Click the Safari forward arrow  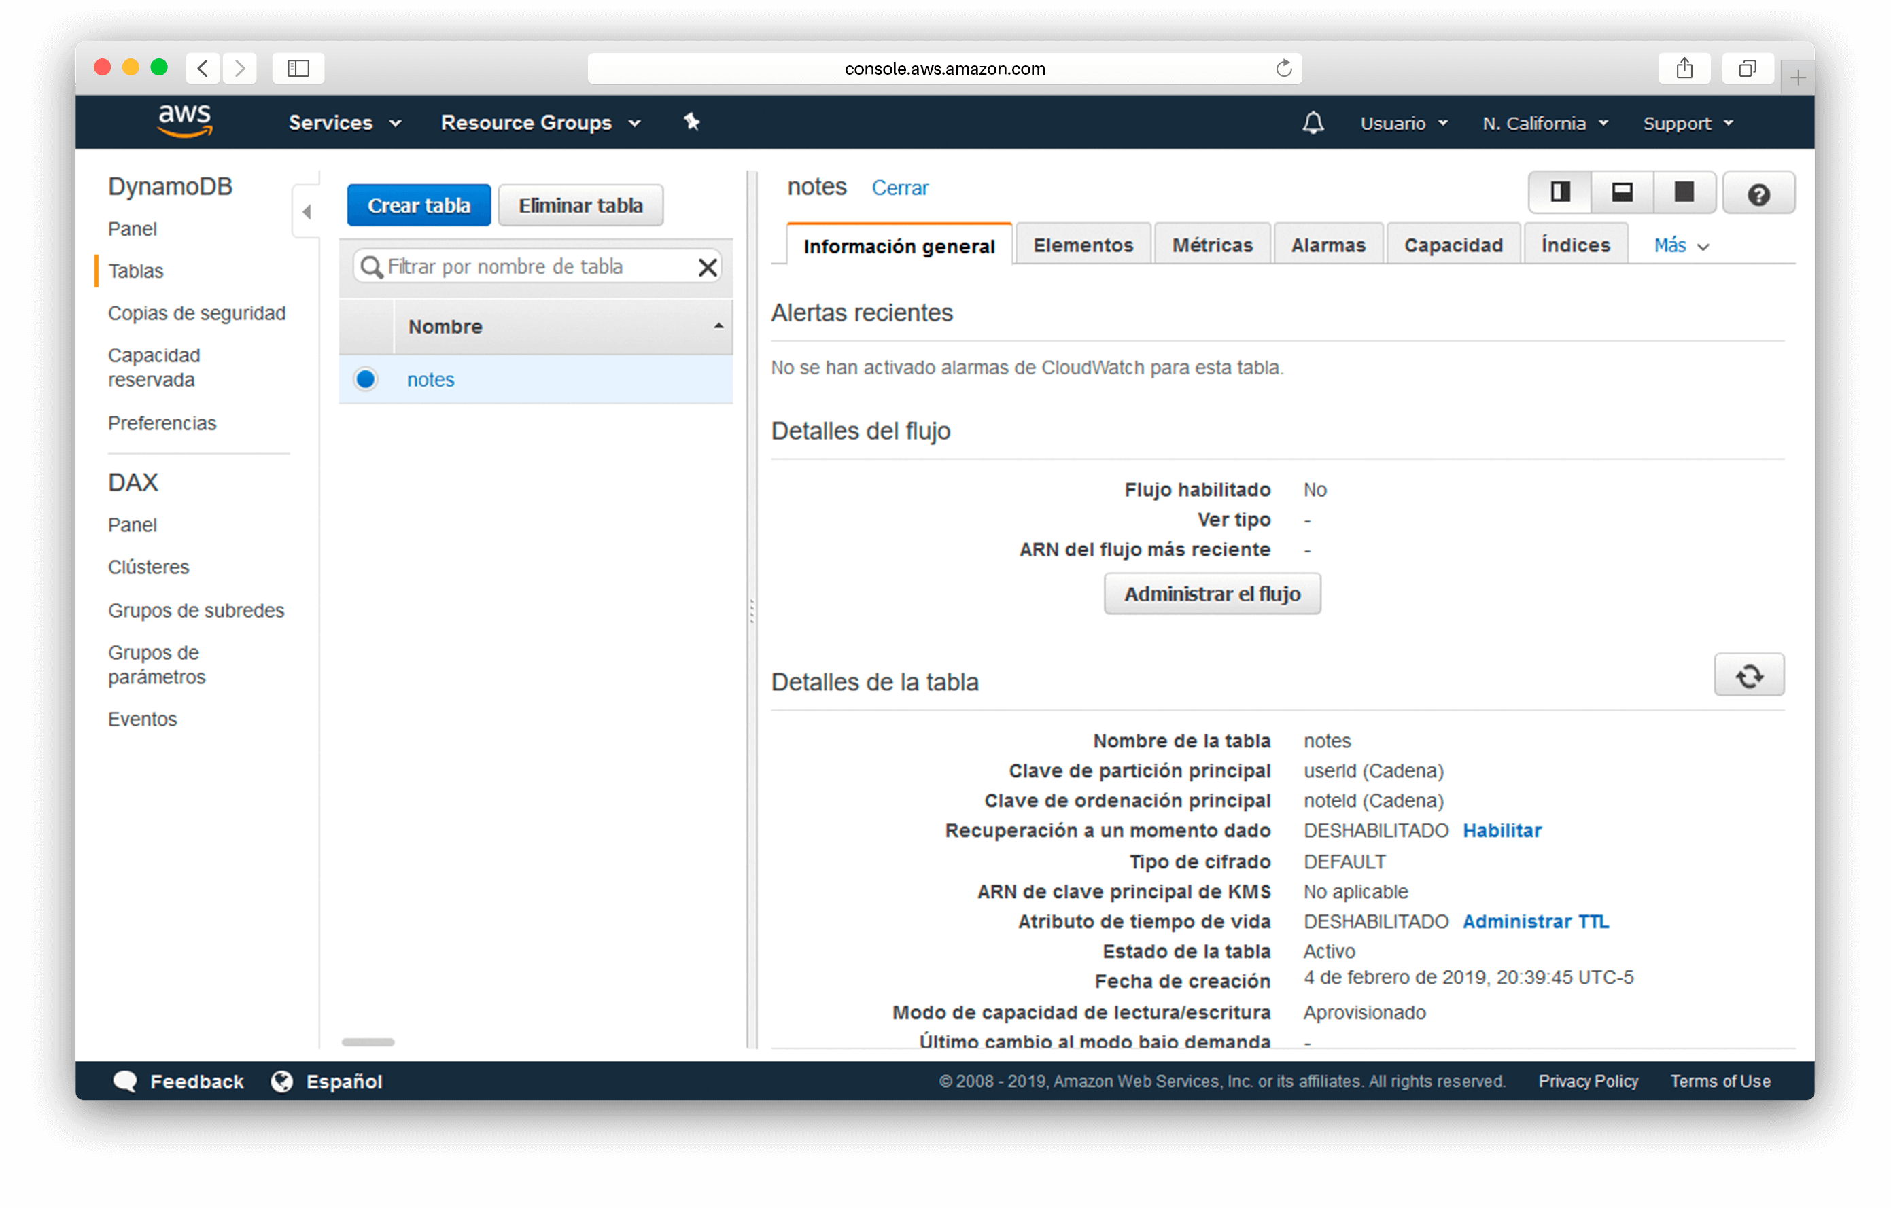pyautogui.click(x=239, y=69)
